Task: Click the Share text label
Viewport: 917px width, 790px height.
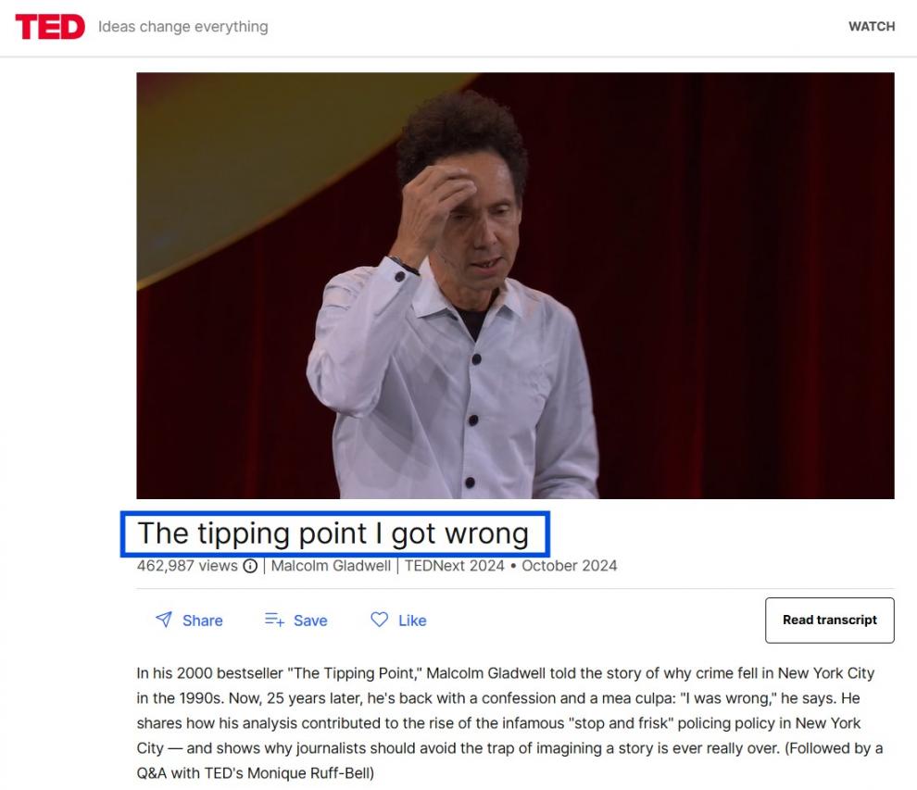Action: pyautogui.click(x=202, y=621)
